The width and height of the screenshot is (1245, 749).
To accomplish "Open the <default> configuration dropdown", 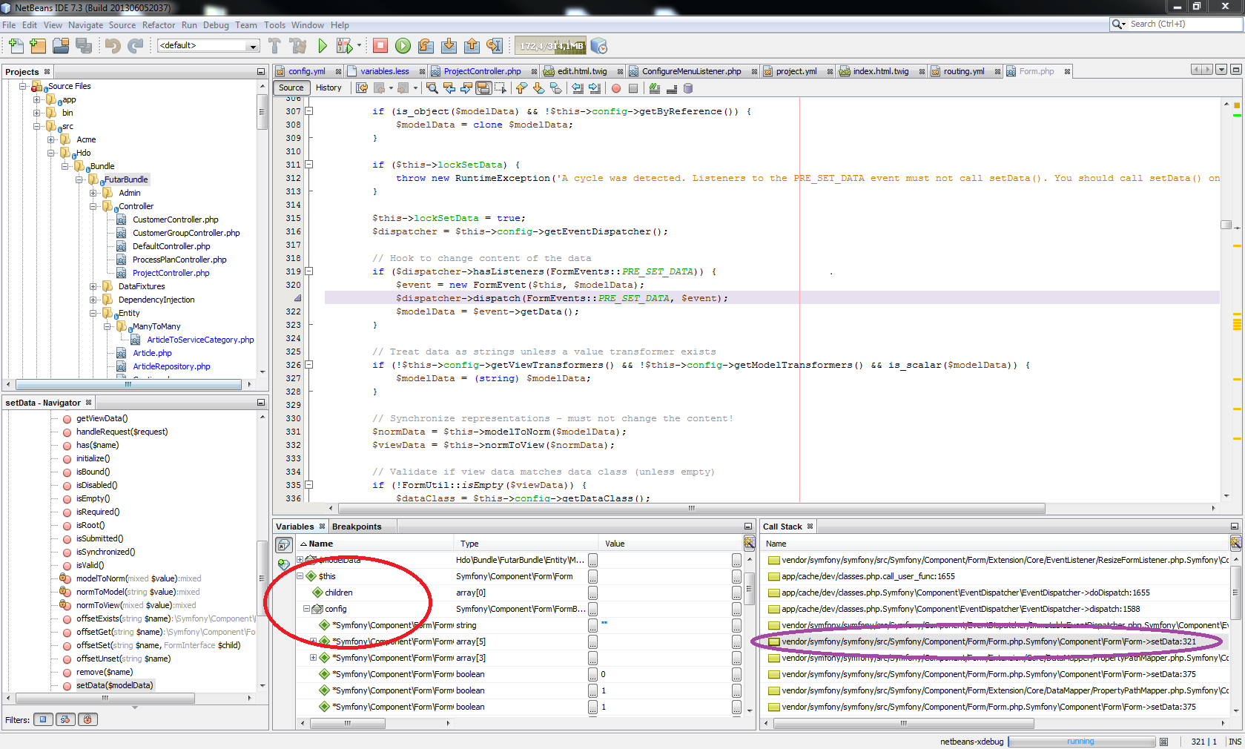I will click(x=253, y=46).
